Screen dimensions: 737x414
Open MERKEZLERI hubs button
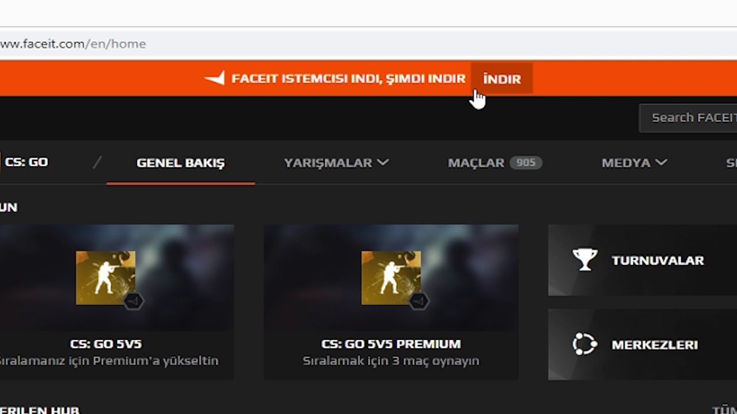point(643,344)
